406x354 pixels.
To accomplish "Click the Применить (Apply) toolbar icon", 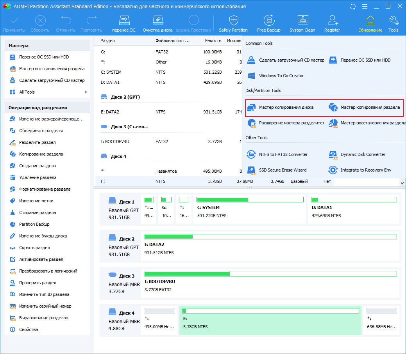I will (14, 24).
